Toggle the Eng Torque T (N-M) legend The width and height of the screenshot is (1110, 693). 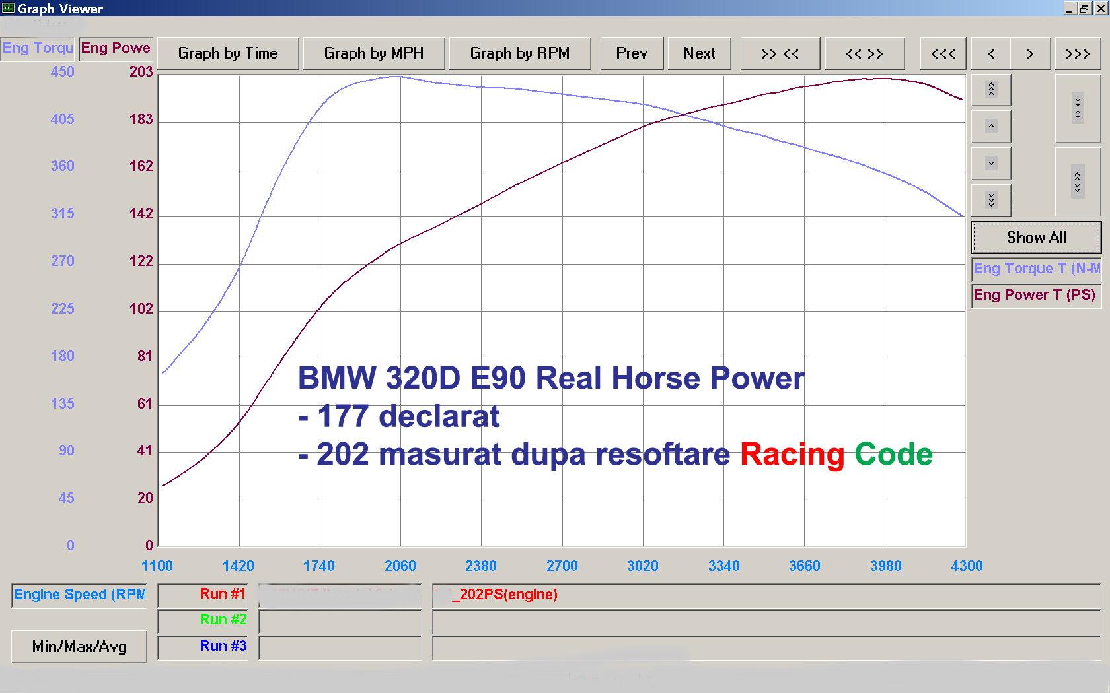point(1036,269)
